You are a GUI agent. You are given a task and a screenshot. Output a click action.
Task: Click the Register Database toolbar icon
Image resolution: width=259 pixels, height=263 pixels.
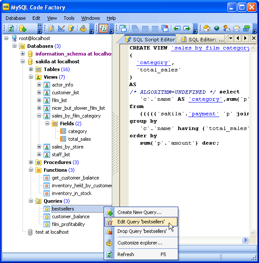click(x=23, y=28)
